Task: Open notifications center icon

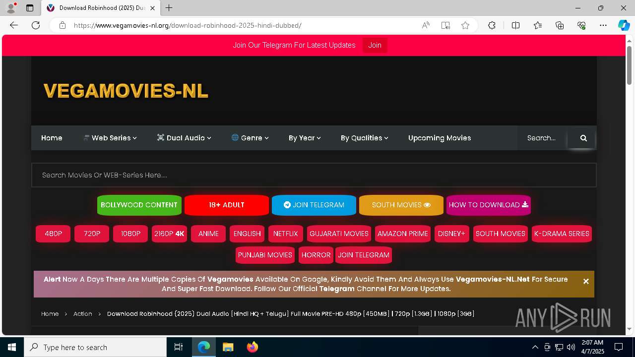Action: click(619, 347)
